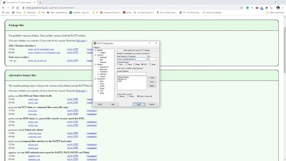
Task: Select the SSH connection type
Action: (x=142, y=64)
